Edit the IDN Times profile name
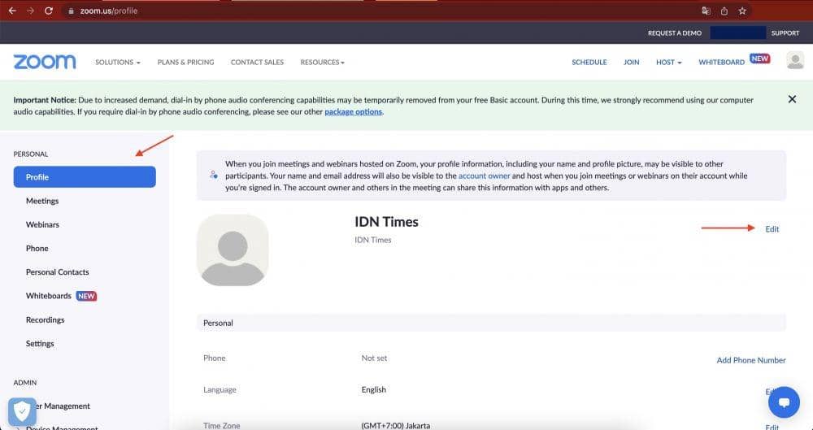Screen dimensions: 813x430 772,229
